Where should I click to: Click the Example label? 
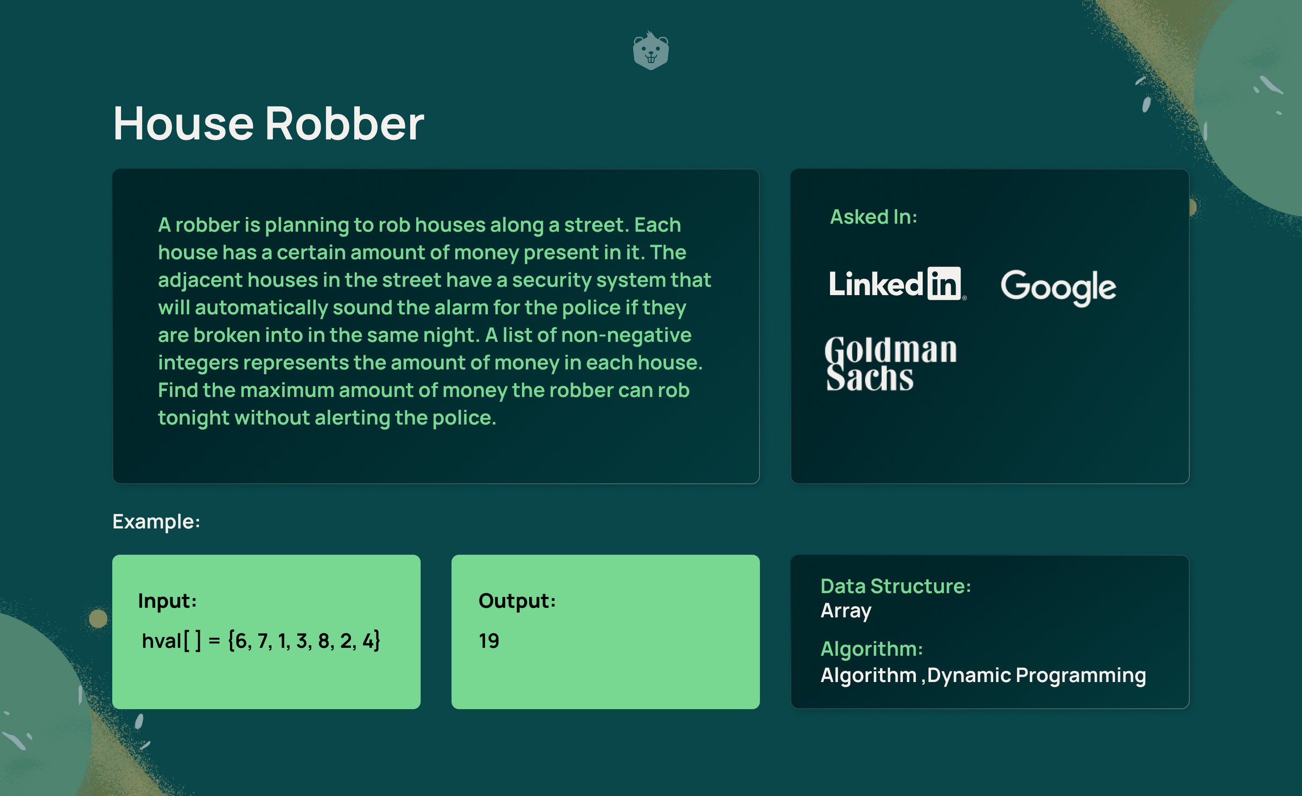pos(156,521)
